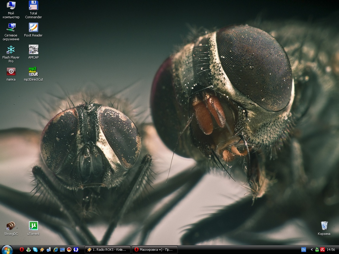Launch Internet Explorer from quick launch
Viewport: 339px width, 254px height.
[x=56, y=250]
